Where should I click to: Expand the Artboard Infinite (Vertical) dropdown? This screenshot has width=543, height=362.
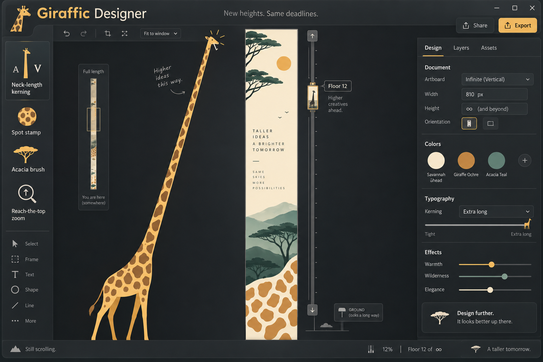point(497,79)
